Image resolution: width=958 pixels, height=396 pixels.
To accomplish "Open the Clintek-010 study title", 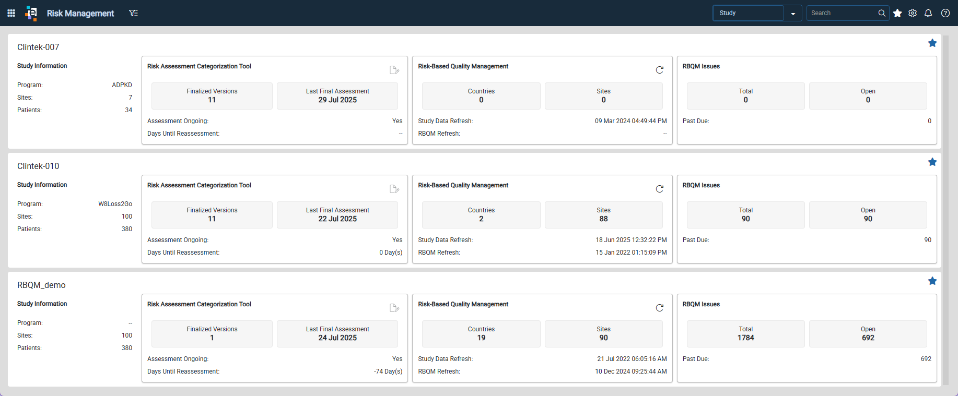I will point(38,166).
